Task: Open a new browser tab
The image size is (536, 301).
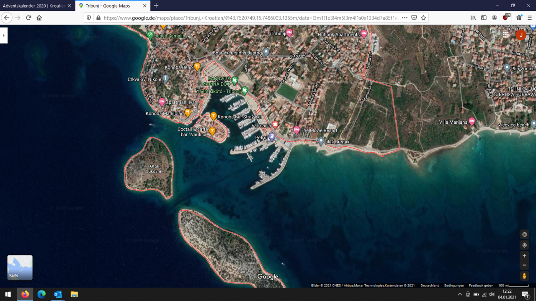Action: pos(156,6)
